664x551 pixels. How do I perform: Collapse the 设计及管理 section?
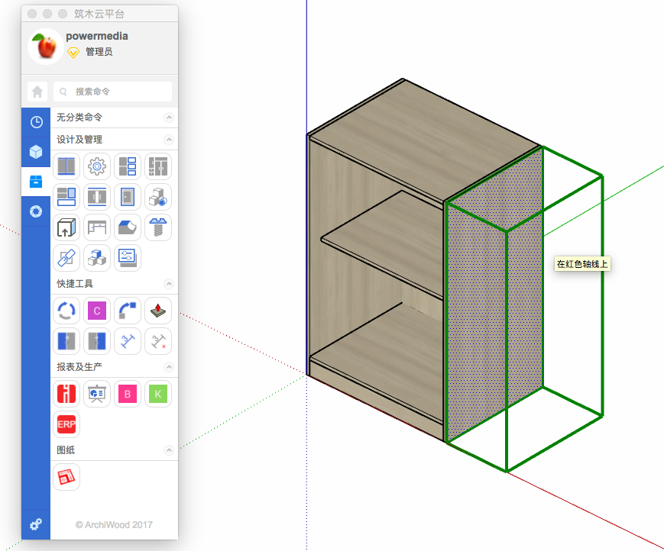[x=169, y=140]
